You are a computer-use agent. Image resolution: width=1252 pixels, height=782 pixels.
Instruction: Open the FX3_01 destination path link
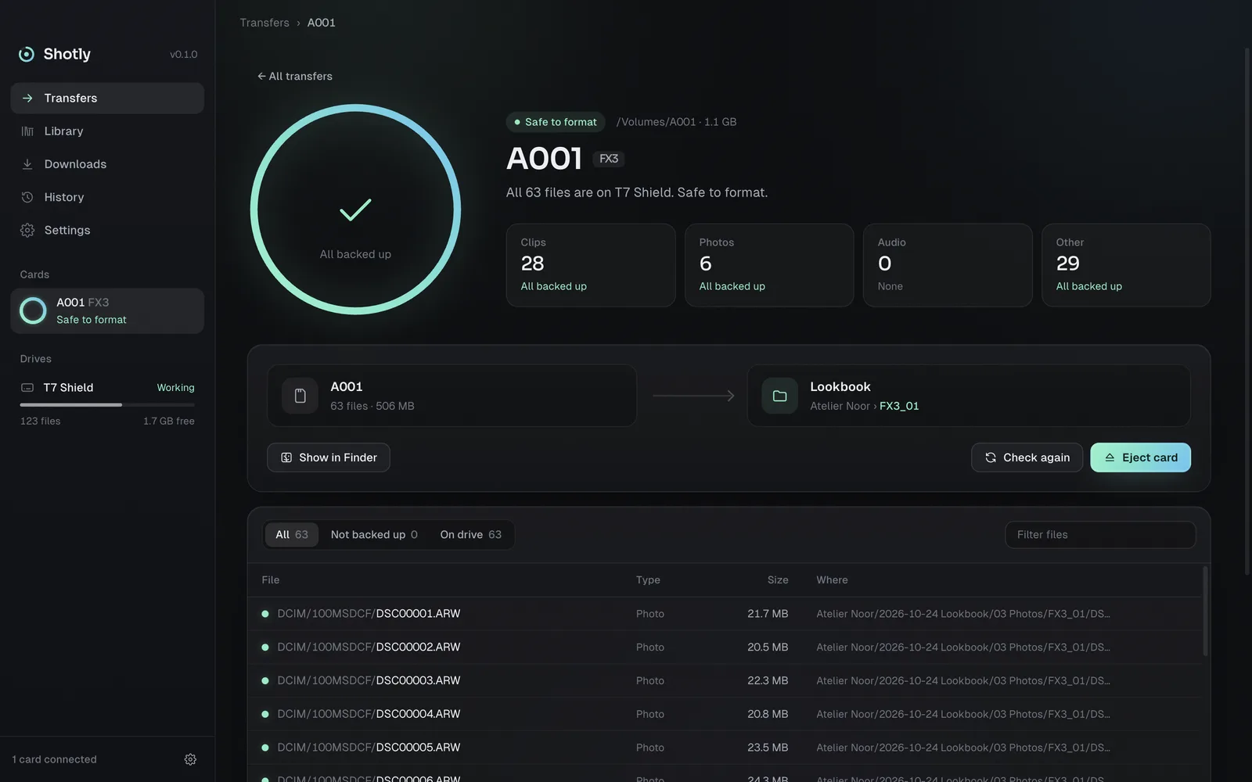[899, 406]
